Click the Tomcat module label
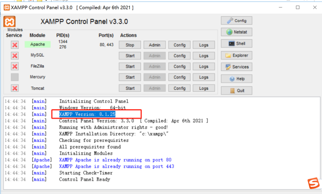 tap(38, 88)
